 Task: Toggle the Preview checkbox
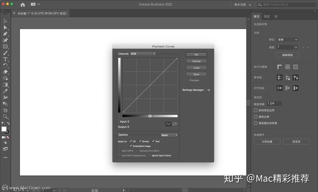tap(187, 80)
